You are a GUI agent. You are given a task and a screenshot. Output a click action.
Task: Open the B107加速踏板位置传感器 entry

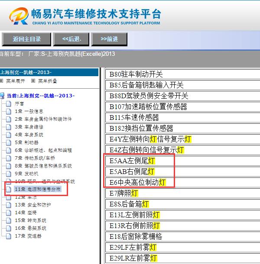click(x=182, y=107)
